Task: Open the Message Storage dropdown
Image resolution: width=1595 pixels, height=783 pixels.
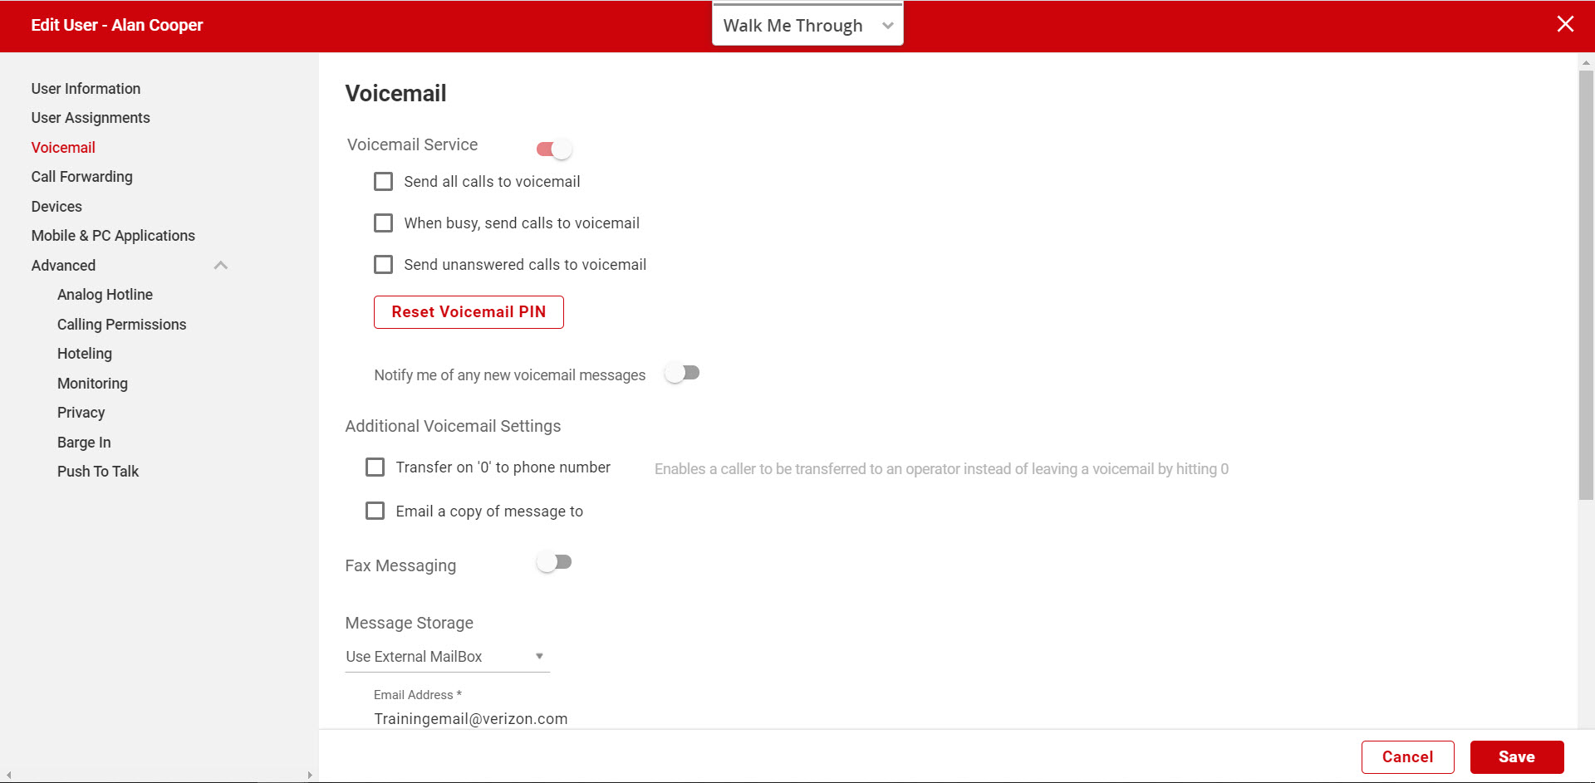Action: pyautogui.click(x=447, y=657)
